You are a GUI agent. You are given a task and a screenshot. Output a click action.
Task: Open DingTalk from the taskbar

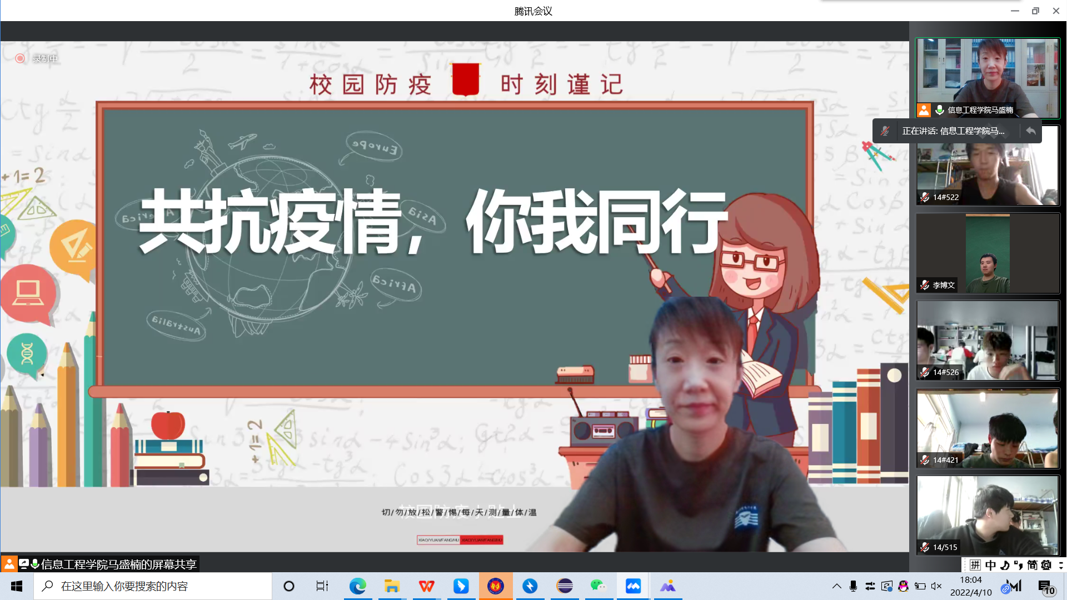pos(461,586)
